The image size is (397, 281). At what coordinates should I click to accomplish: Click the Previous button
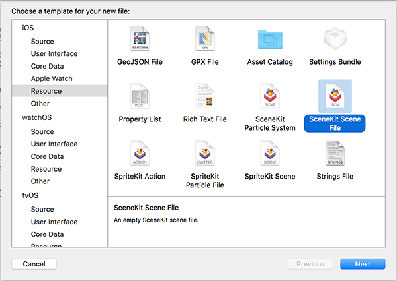pyautogui.click(x=311, y=264)
